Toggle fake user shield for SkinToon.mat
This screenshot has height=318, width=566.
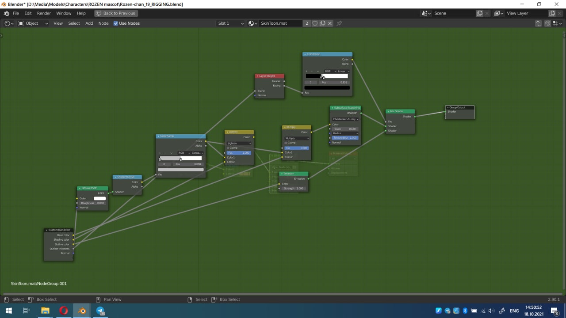click(315, 23)
